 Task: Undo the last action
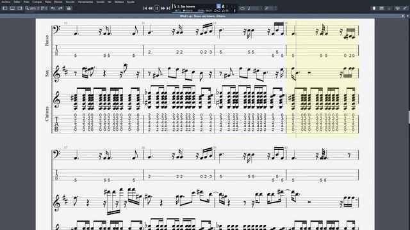coord(53,8)
